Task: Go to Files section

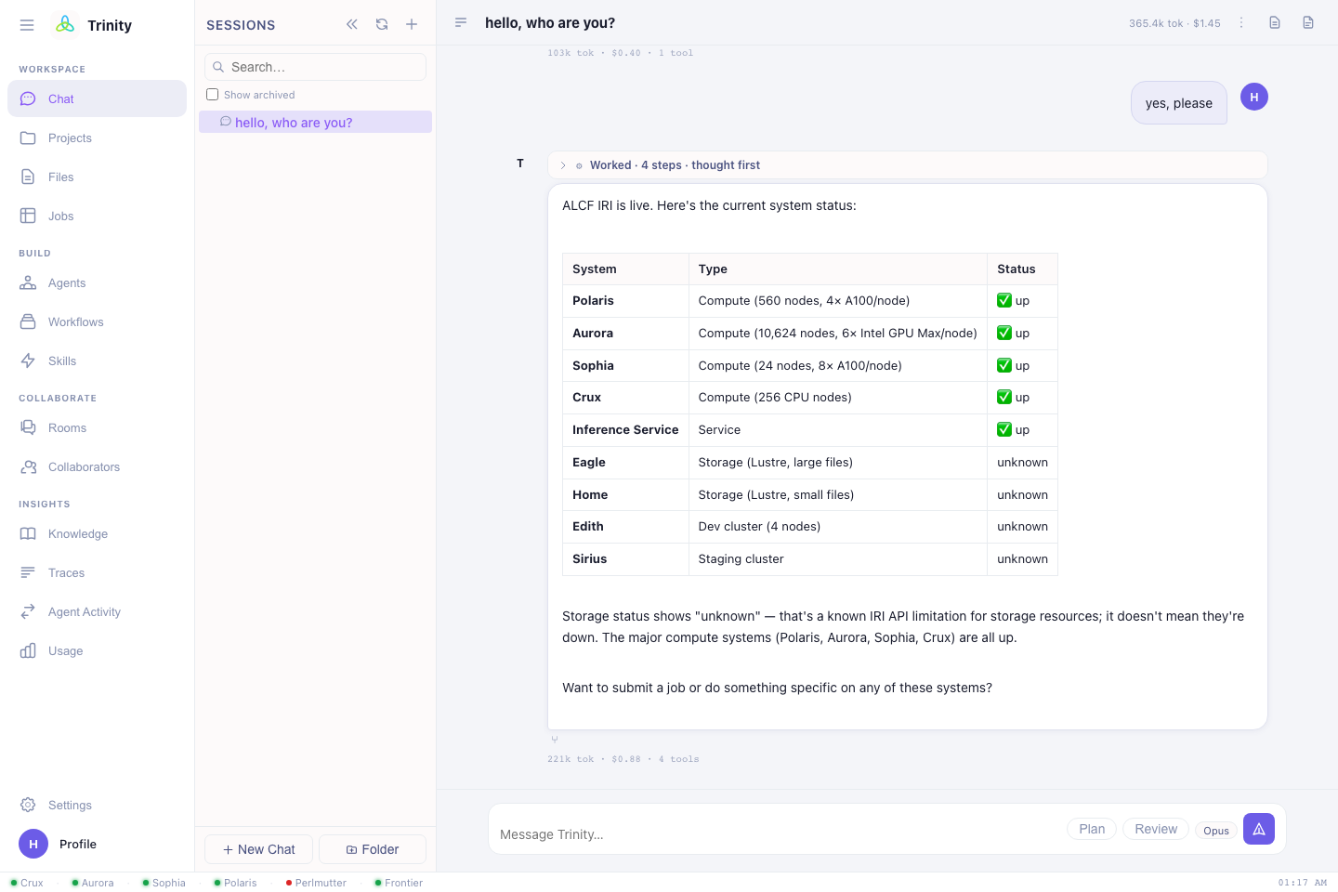Action: 97,177
